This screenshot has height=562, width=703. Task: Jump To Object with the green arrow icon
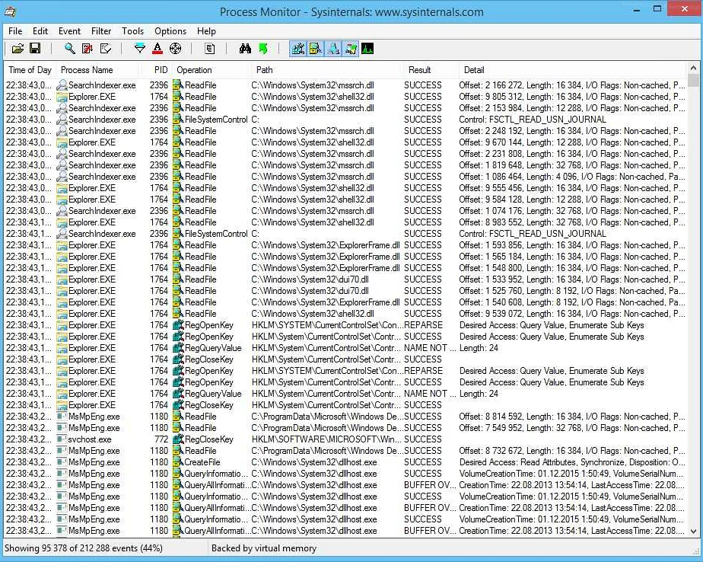pos(262,49)
